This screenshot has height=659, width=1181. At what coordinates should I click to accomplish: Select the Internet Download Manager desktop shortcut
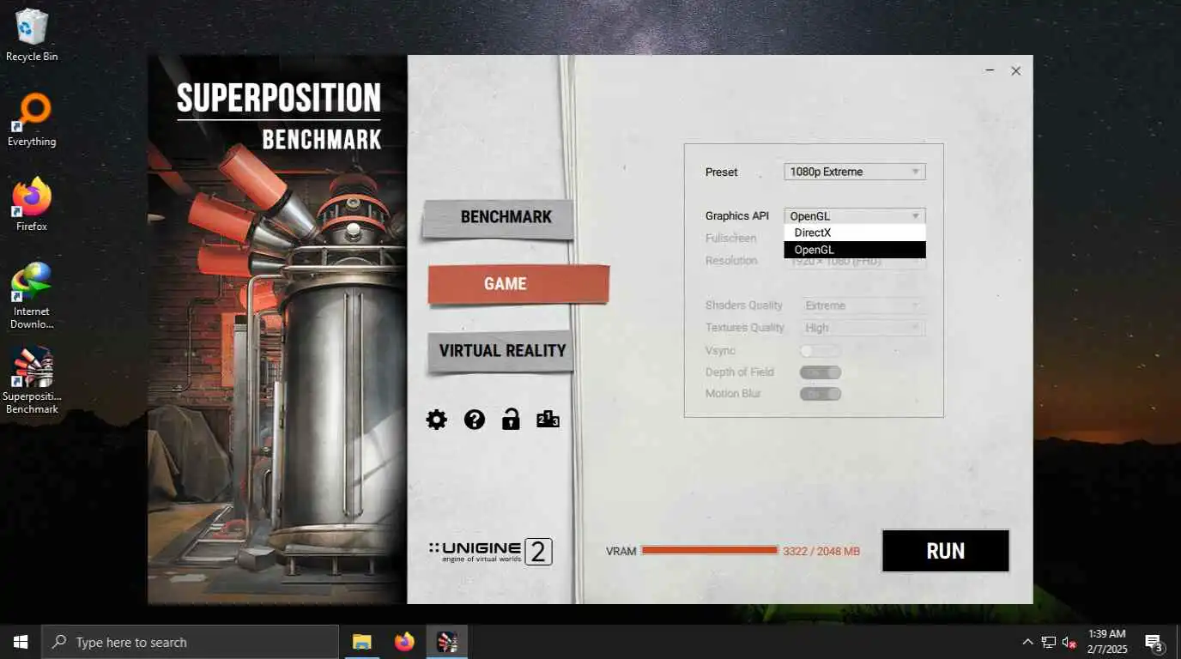pos(32,296)
